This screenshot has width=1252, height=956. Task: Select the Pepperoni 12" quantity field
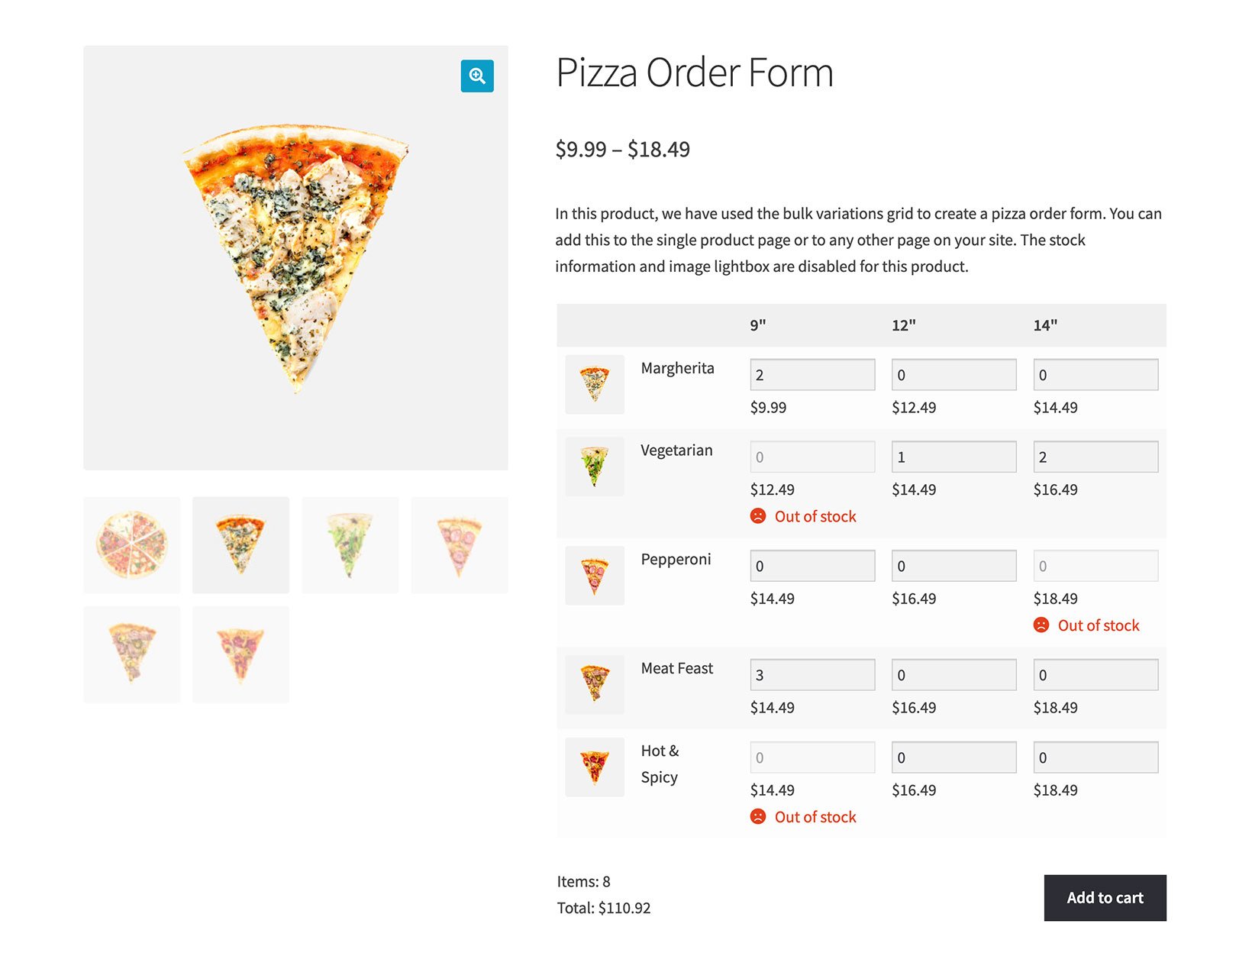pos(953,565)
